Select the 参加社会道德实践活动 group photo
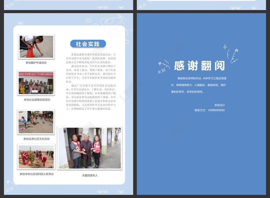This screenshot has height=198, width=270. point(36,83)
